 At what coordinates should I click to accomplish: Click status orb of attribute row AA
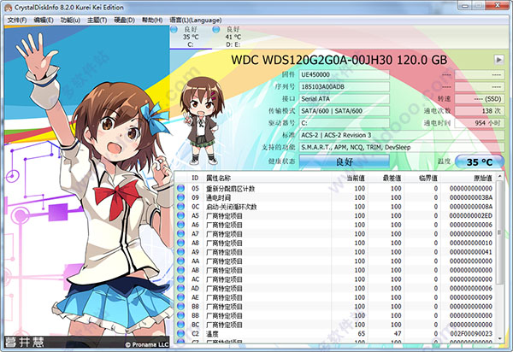coord(180,261)
